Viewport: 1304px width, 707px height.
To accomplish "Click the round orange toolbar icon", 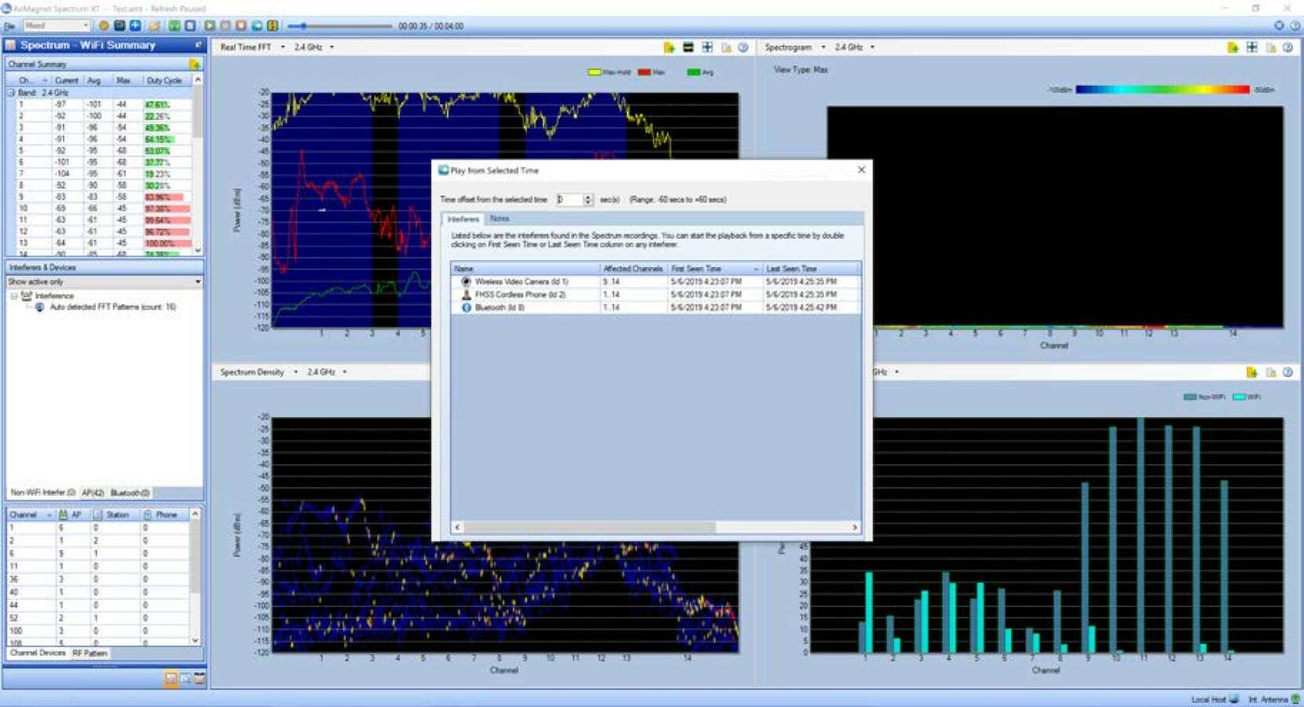I will pos(104,26).
